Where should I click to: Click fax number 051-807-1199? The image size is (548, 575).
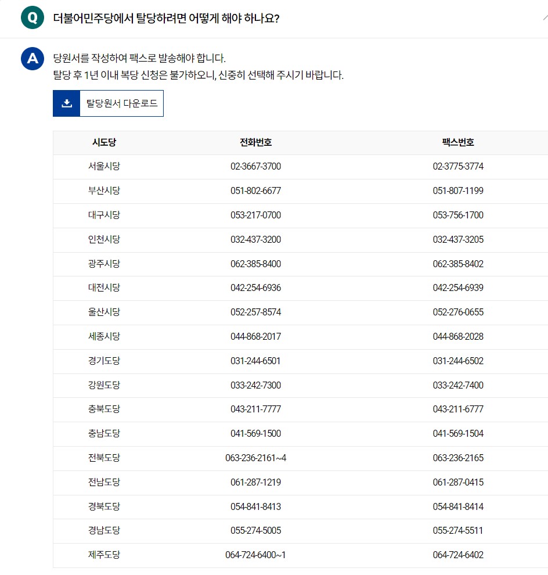[x=458, y=191]
